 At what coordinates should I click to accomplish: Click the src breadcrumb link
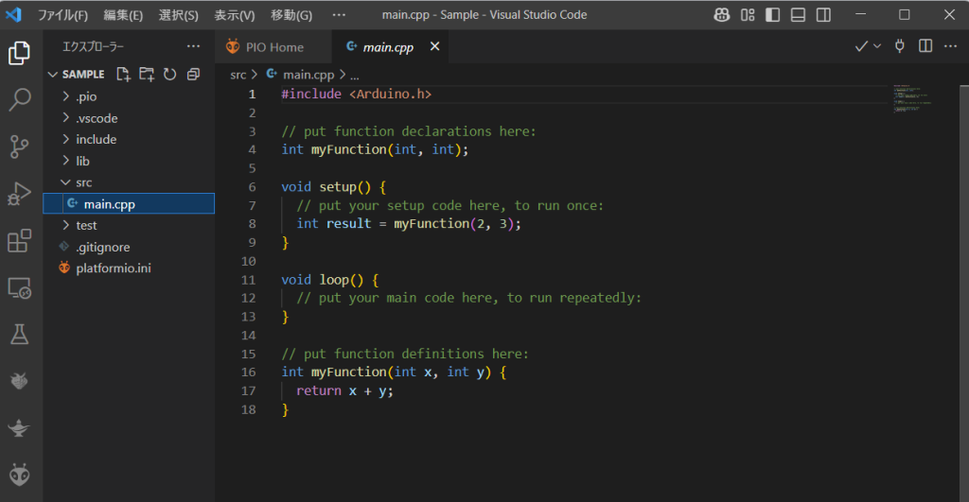(238, 74)
